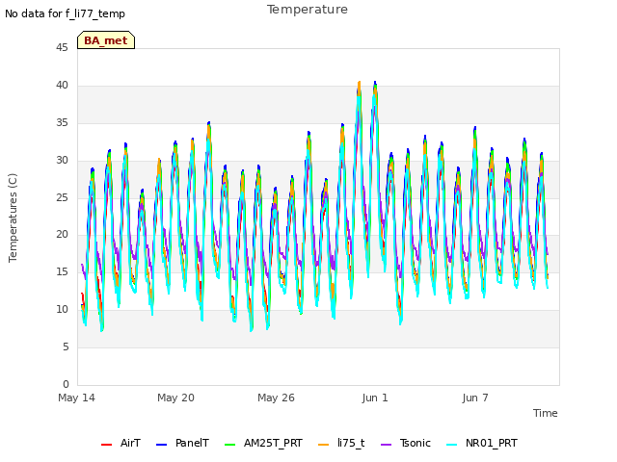Click the cyan NR01_PRT legend swatch
This screenshot has width=617, height=462.
tap(452, 445)
